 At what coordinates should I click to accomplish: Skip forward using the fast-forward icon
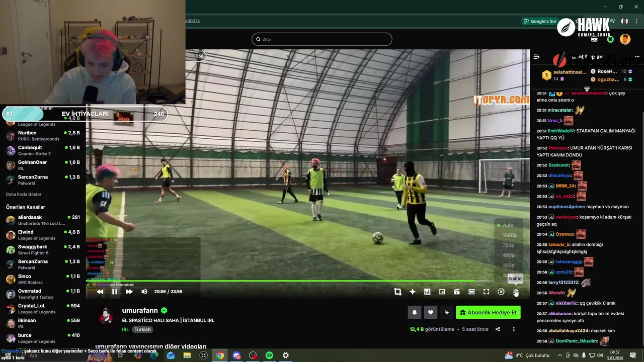tap(129, 292)
